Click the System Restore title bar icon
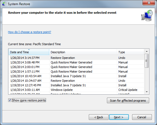157x125 pixels. [4, 4]
